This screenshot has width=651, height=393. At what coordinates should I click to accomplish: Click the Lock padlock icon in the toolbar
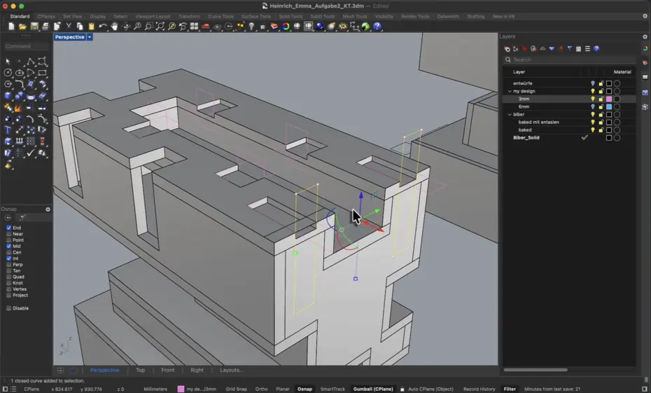click(x=262, y=26)
